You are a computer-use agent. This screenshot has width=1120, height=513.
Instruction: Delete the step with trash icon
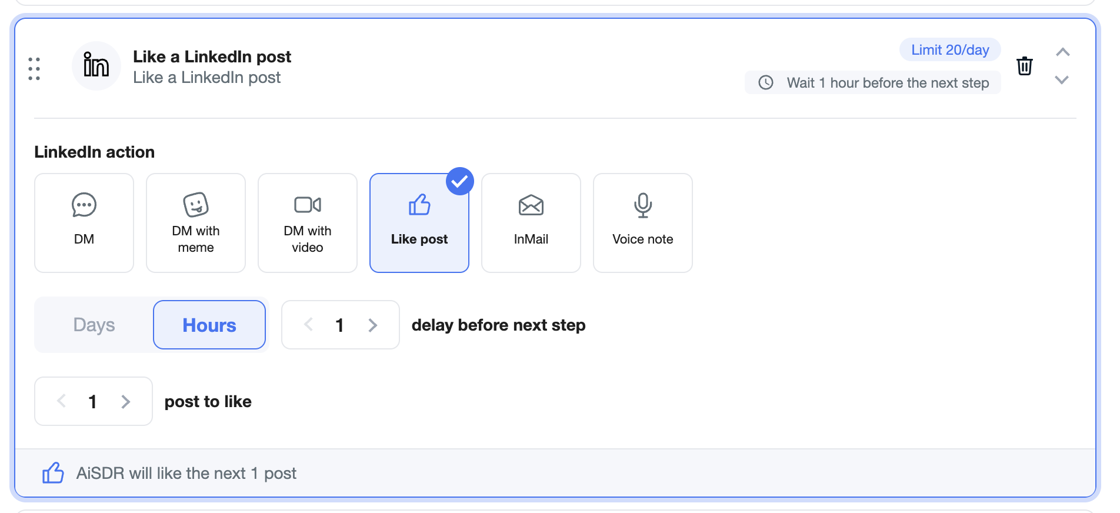coord(1024,66)
